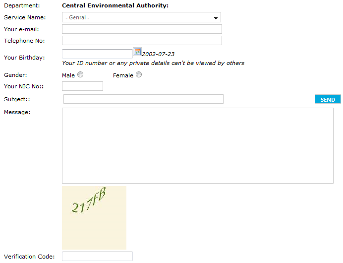Click the Female label text
Image resolution: width=343 pixels, height=263 pixels.
pos(123,75)
